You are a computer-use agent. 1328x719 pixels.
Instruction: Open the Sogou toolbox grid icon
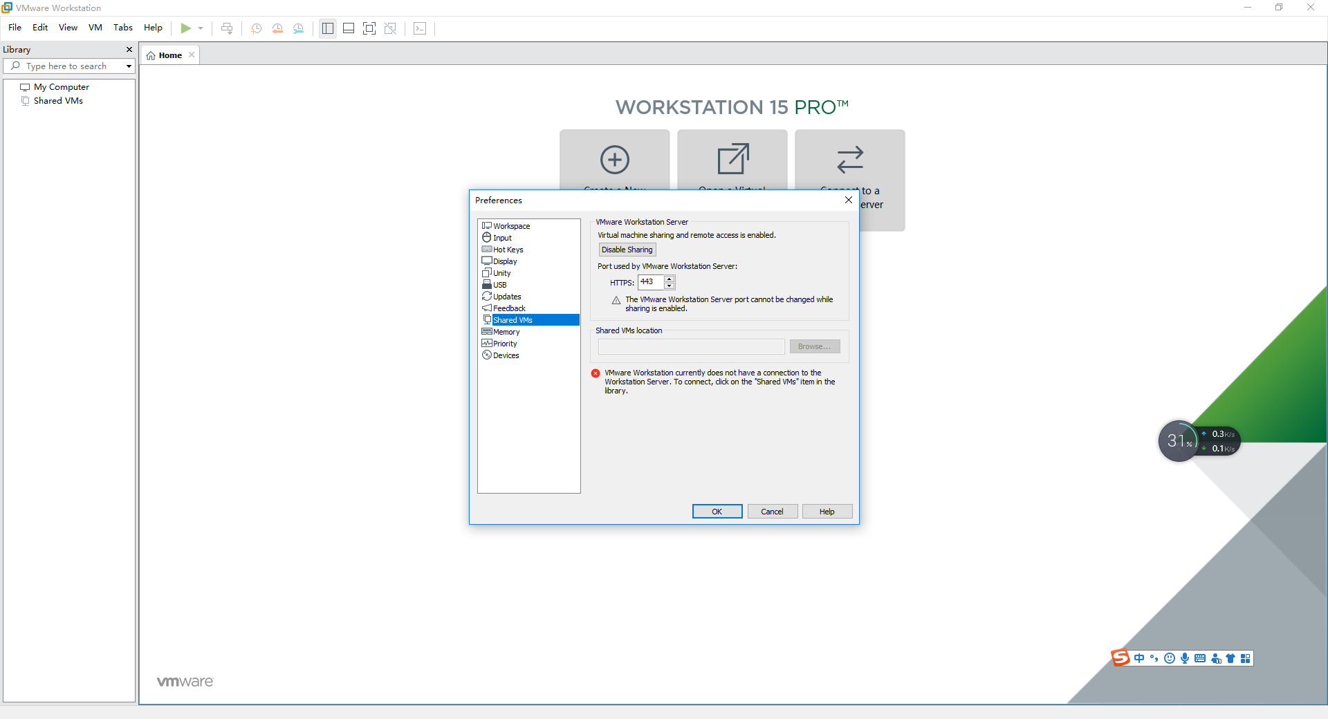[1246, 658]
